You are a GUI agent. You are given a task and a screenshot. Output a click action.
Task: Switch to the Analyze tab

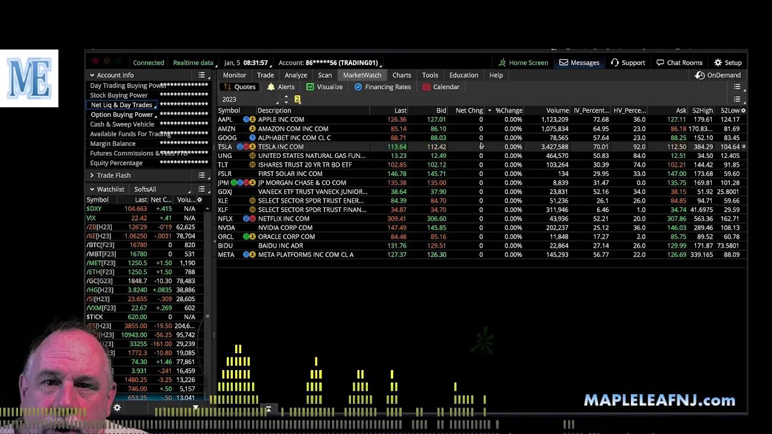[296, 75]
